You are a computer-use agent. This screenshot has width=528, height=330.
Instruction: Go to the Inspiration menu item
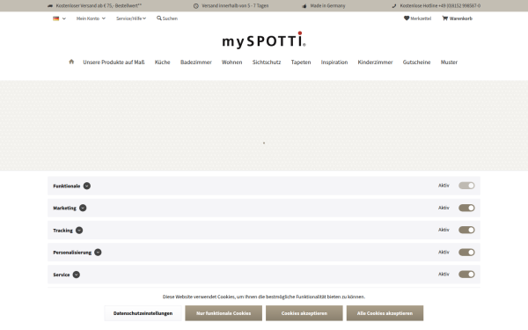coord(334,62)
